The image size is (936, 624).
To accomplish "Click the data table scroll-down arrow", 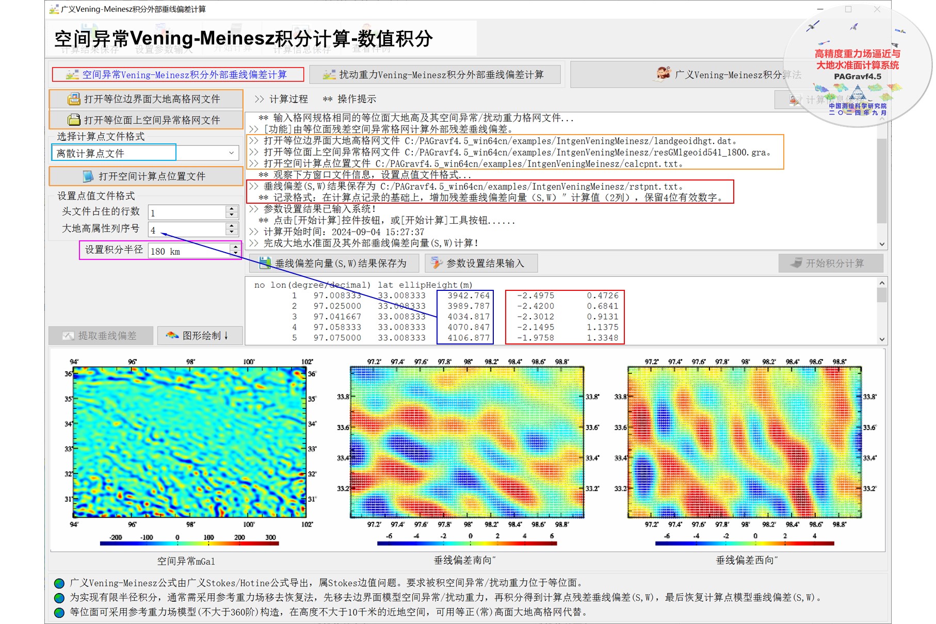I will pos(882,339).
